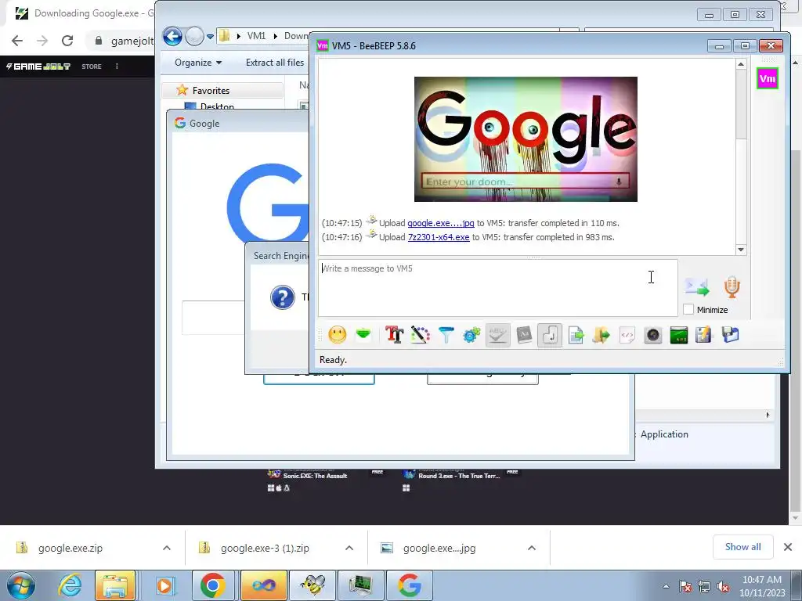Open Windows Media Player from taskbar

coord(164,585)
